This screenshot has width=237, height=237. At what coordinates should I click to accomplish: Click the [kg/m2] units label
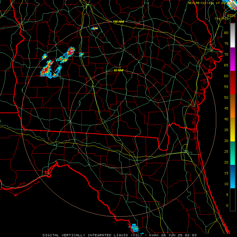(x=221, y=18)
